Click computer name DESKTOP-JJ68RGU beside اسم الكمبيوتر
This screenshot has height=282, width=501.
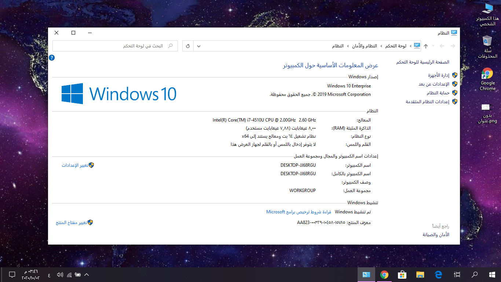298,165
